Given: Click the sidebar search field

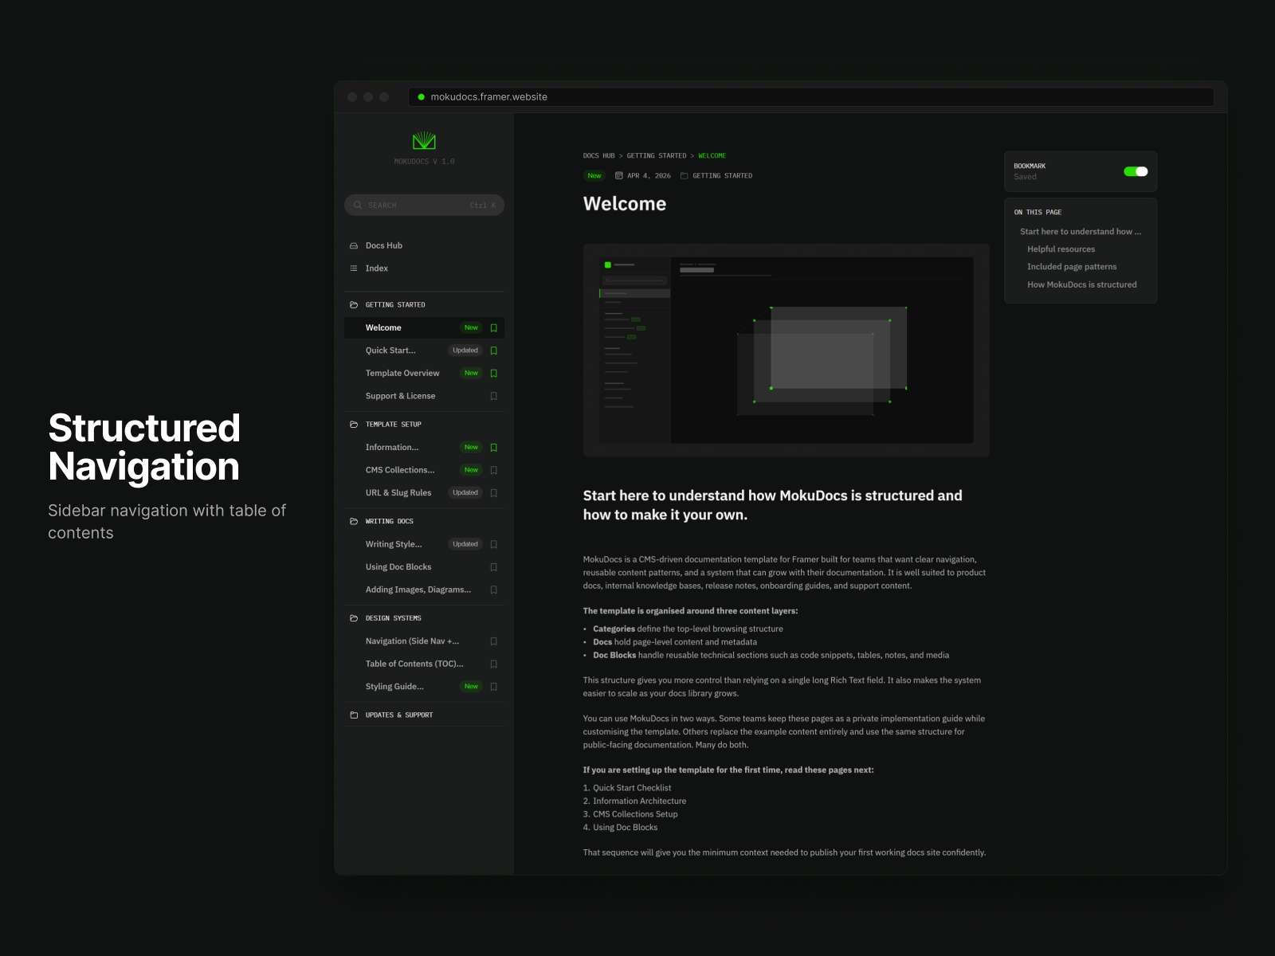Looking at the screenshot, I should [x=424, y=205].
